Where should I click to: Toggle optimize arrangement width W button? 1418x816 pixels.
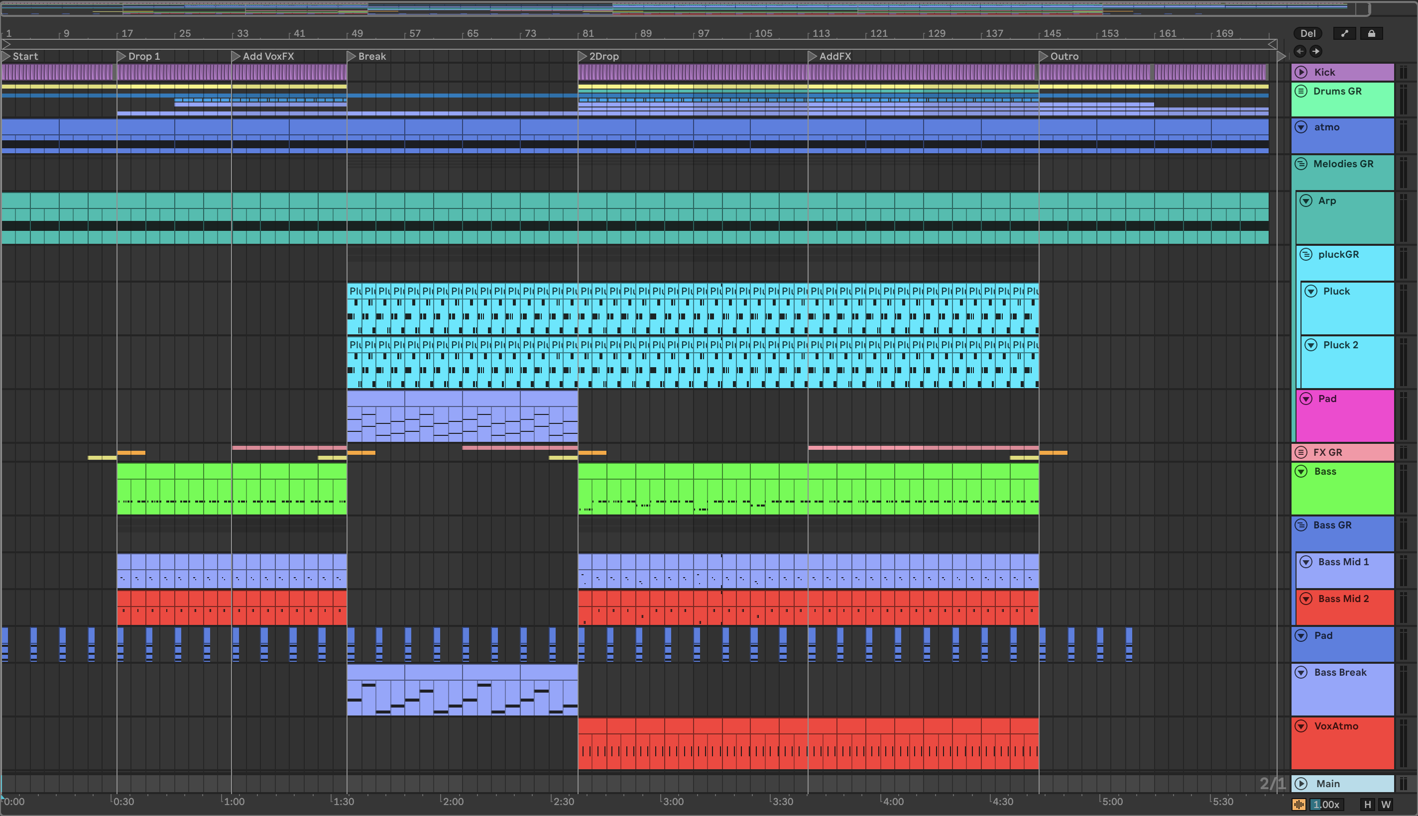1386,804
